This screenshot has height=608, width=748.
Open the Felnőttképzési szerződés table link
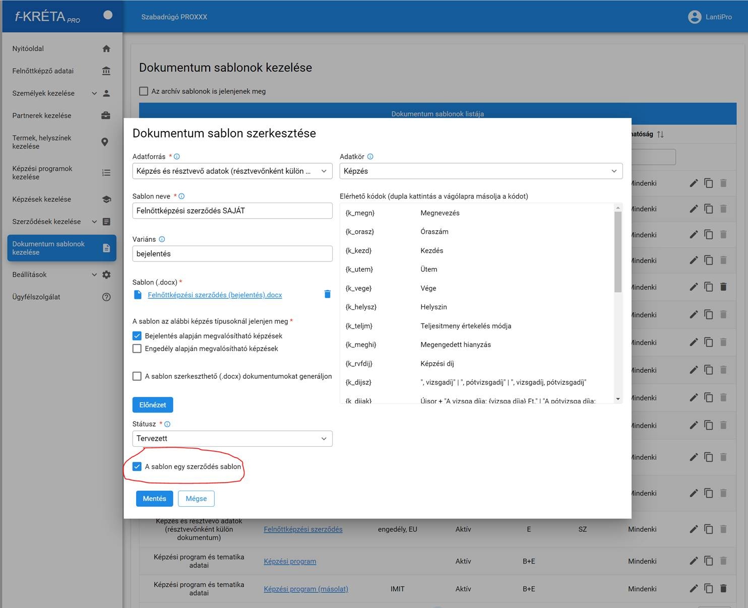point(303,529)
